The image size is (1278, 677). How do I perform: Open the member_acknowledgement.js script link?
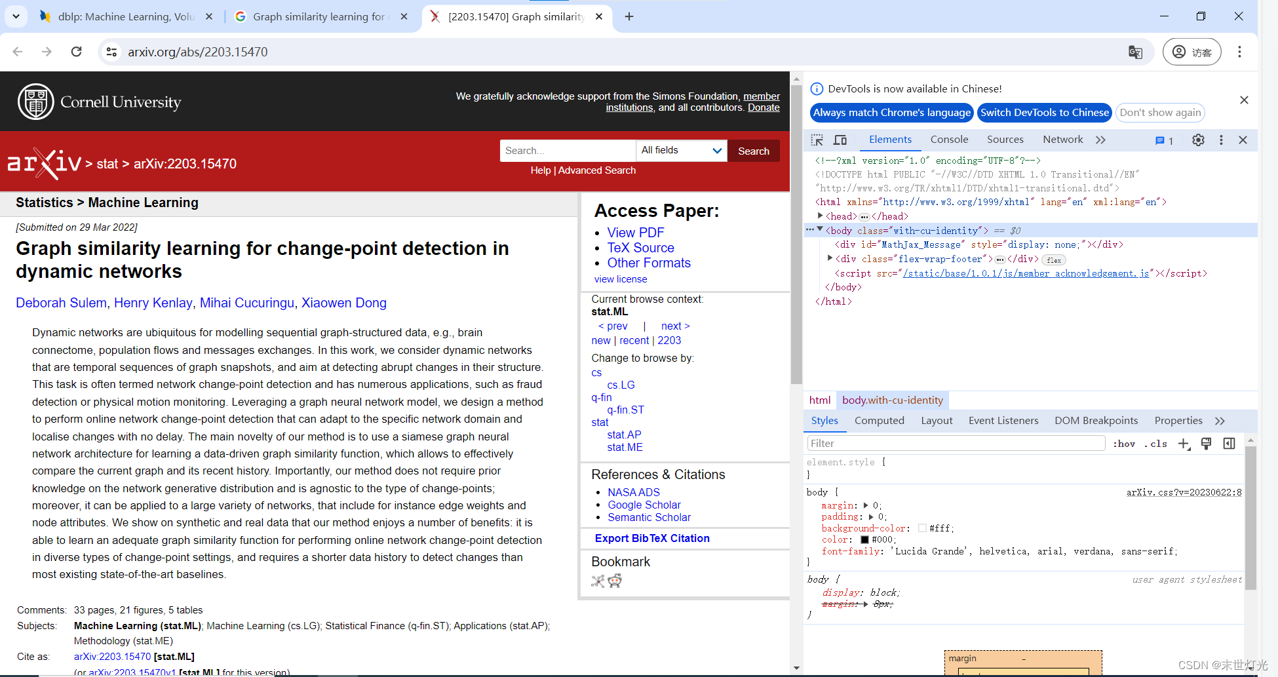[x=1026, y=273]
